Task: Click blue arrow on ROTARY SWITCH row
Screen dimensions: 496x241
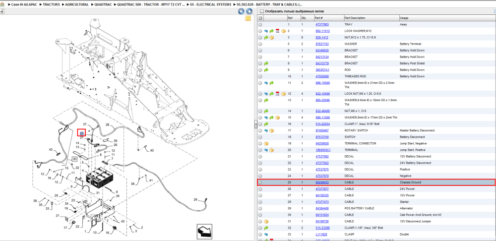Action: 266,130
